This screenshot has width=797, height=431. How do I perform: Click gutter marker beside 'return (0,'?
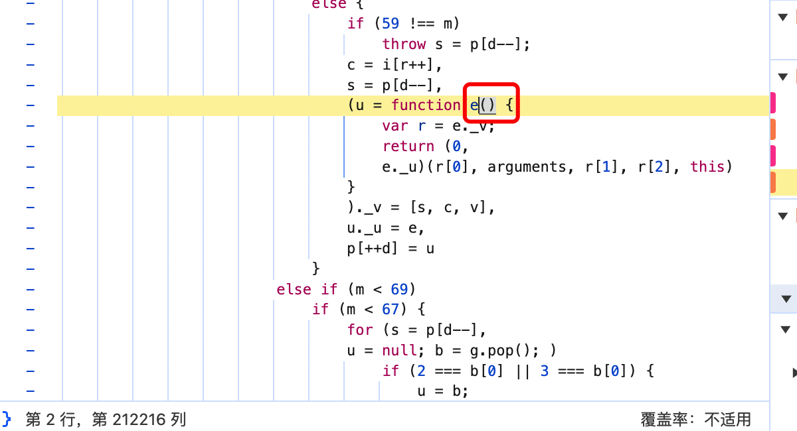(31, 146)
